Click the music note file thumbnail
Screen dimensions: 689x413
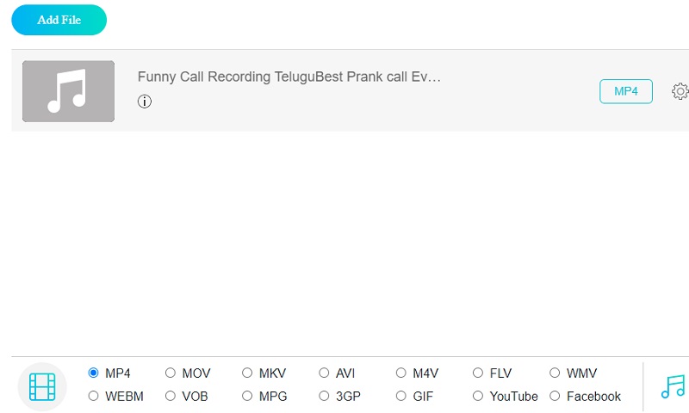coord(68,91)
